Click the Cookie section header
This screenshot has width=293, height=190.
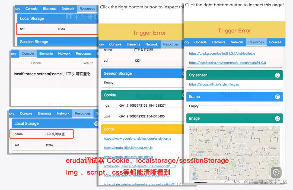[142, 95]
